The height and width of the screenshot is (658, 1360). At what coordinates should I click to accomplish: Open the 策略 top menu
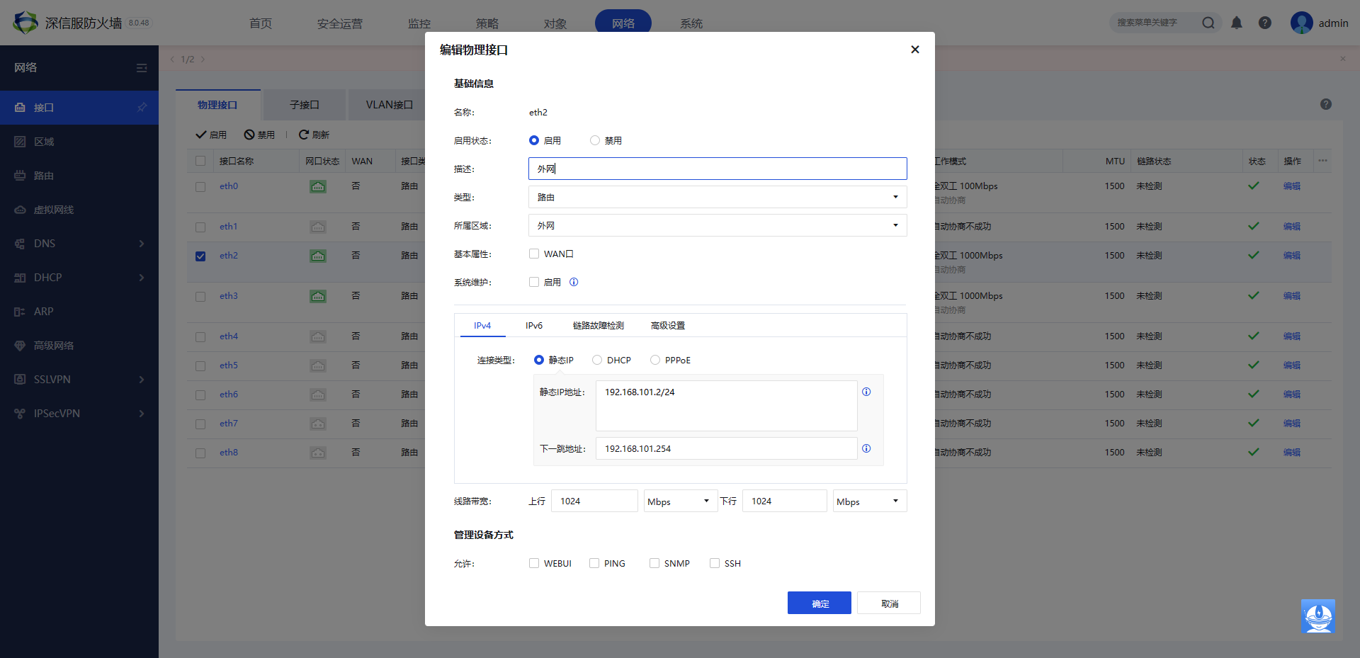(487, 23)
